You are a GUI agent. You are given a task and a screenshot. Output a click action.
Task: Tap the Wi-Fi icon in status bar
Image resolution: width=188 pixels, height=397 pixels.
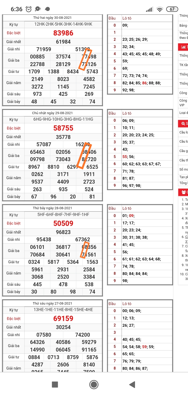point(160,9)
